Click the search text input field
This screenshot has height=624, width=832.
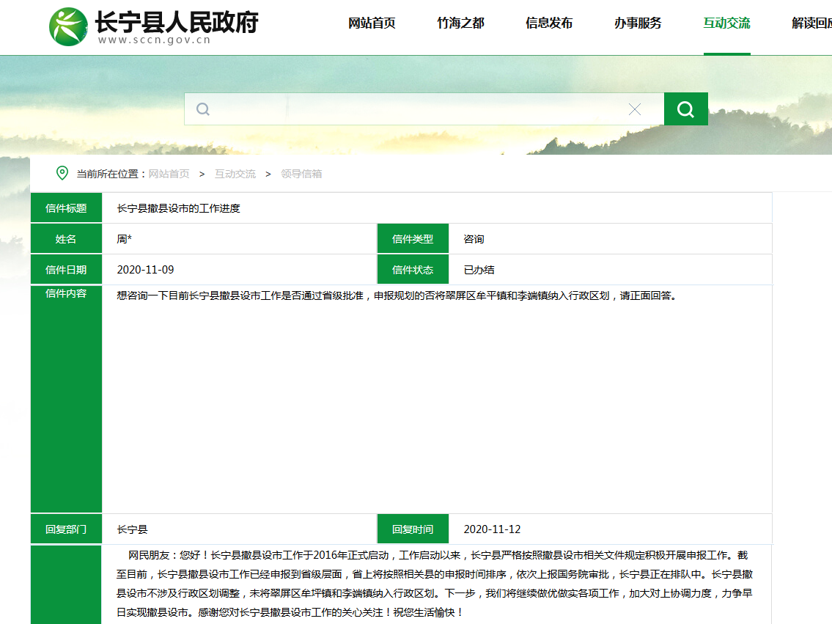418,109
